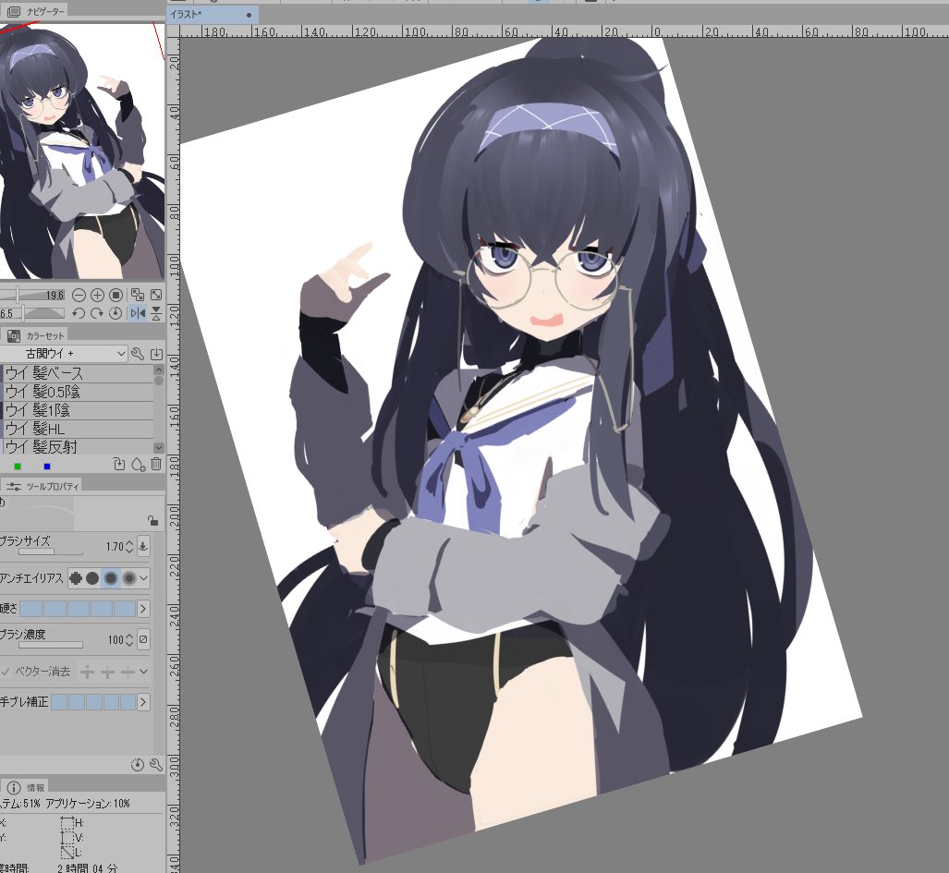Screen dimensions: 949x873
Task: Click the tool property lock icon
Action: coord(153,520)
